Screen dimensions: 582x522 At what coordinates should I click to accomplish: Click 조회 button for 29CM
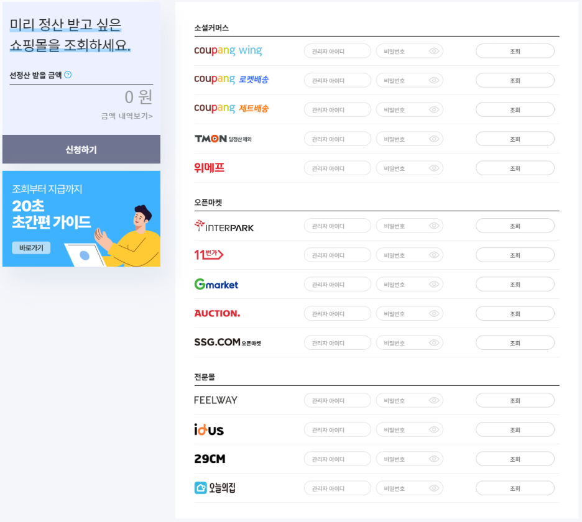(515, 459)
